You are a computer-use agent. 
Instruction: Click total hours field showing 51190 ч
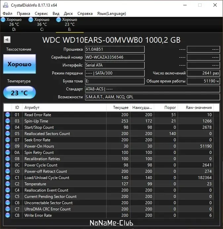(x=203, y=81)
